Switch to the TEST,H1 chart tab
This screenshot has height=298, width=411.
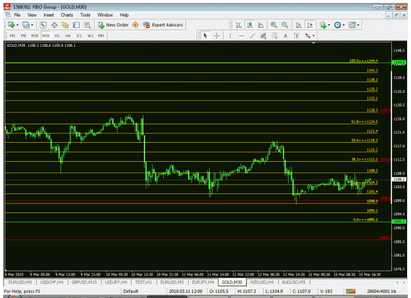point(143,282)
